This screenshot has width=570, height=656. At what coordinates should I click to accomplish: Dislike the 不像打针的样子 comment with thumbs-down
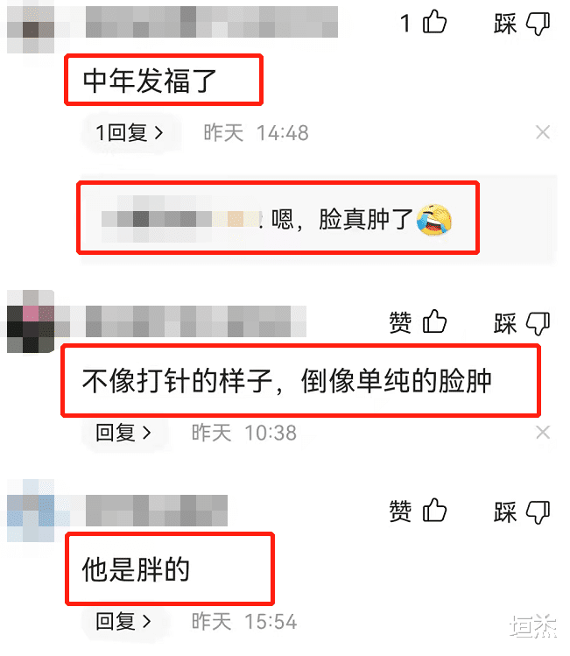pyautogui.click(x=538, y=324)
